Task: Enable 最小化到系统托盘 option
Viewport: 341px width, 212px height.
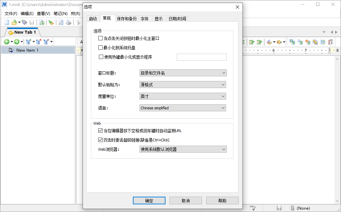Action: point(101,47)
